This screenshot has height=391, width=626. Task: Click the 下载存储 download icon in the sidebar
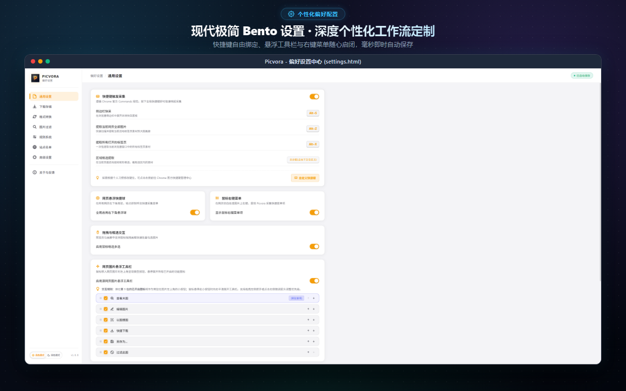[x=35, y=107]
